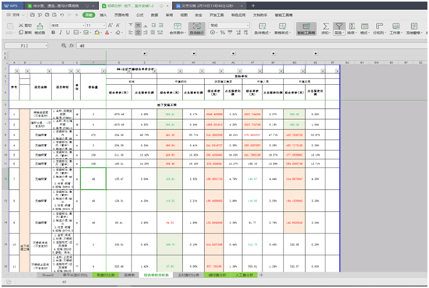Screen dimensions: 429x288
Task: Click the fx insert function icon
Action: click(72, 46)
